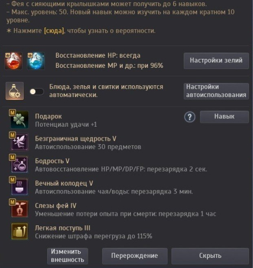
Task: Select the Легкая поступь weight icon
Action: pos(20,231)
